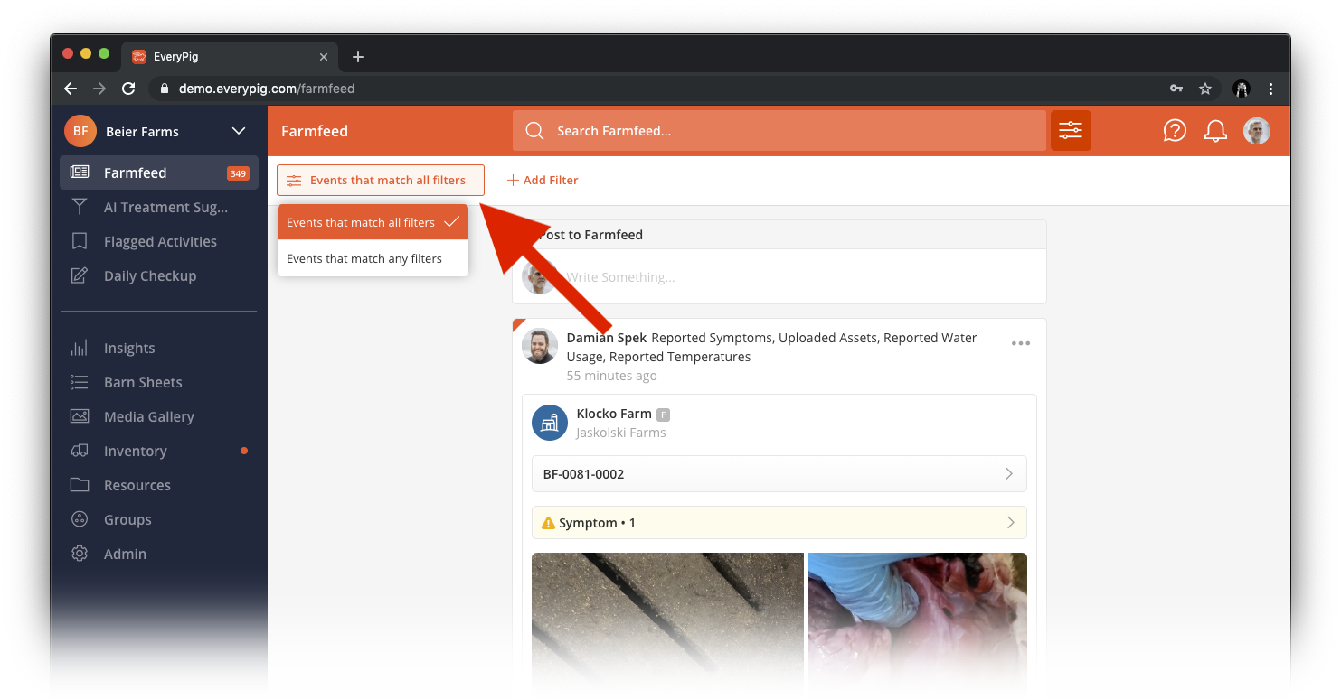Click the browser address bar URL

(267, 89)
